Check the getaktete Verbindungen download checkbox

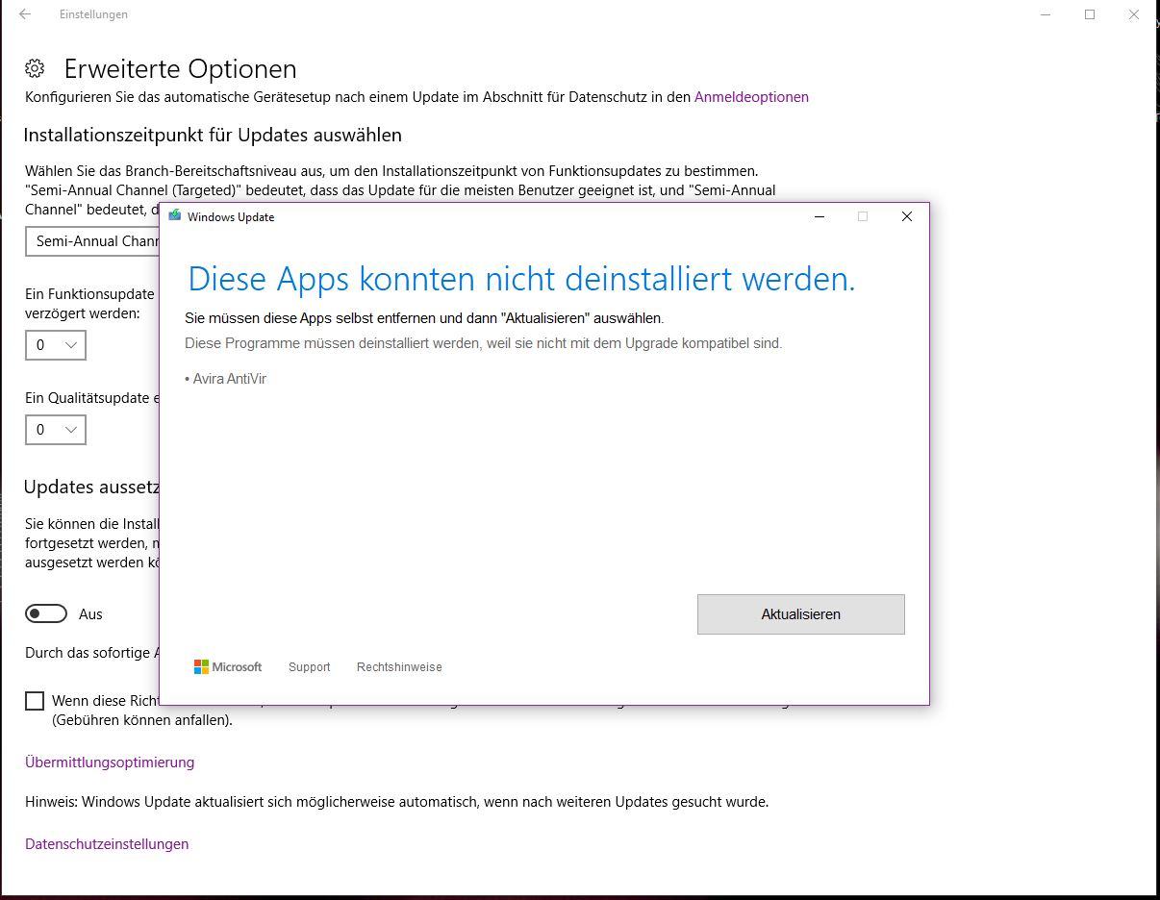[x=35, y=701]
